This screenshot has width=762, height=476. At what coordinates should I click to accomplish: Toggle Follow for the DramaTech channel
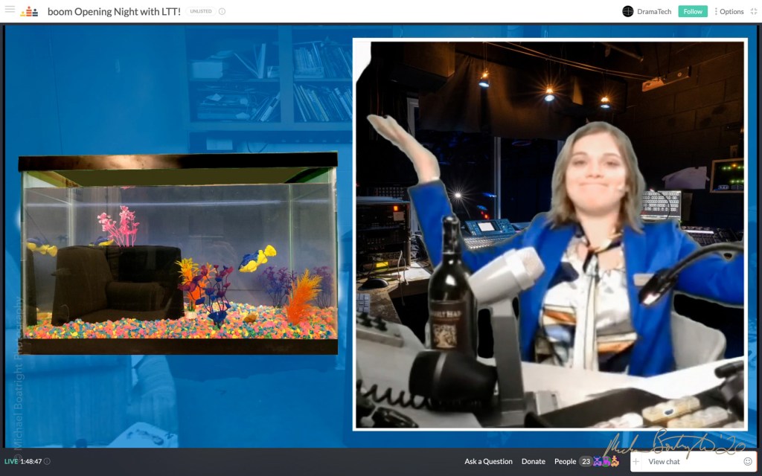[x=692, y=11]
